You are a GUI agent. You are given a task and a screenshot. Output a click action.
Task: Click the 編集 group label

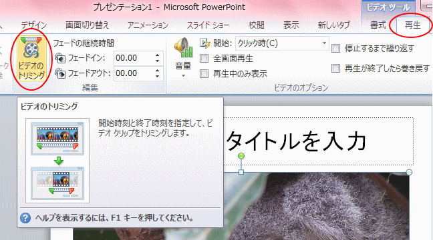(x=90, y=88)
